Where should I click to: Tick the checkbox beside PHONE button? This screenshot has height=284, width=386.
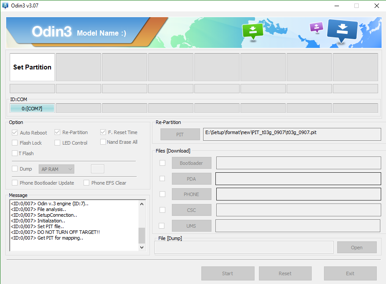[x=162, y=194]
